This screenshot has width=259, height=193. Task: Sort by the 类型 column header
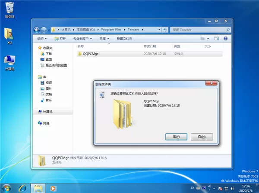[x=177, y=46]
